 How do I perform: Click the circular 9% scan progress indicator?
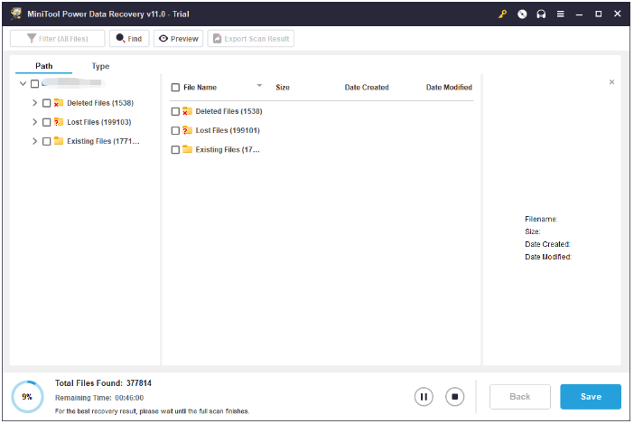click(27, 397)
